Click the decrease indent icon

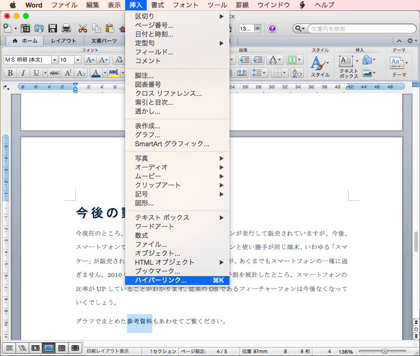(244, 60)
